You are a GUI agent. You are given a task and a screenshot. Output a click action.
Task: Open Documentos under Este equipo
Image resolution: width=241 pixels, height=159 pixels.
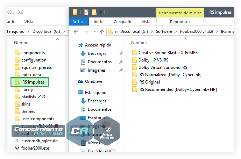point(96,109)
